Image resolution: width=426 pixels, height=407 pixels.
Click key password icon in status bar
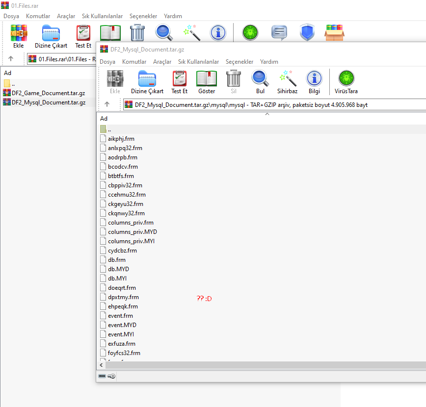pyautogui.click(x=111, y=376)
